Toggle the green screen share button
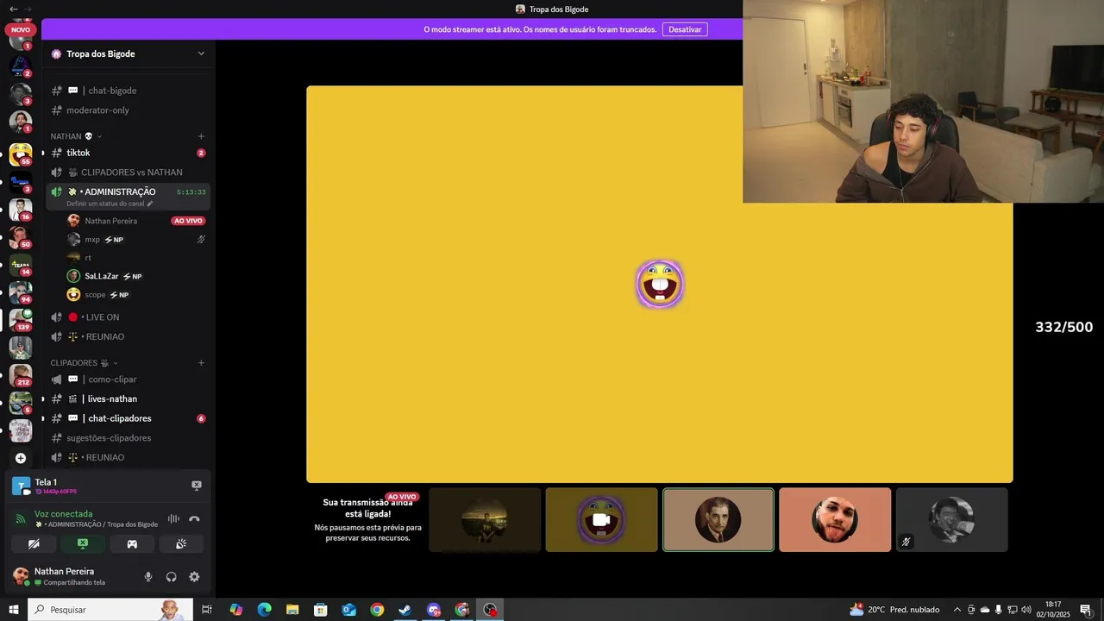This screenshot has width=1104, height=621. 83,544
